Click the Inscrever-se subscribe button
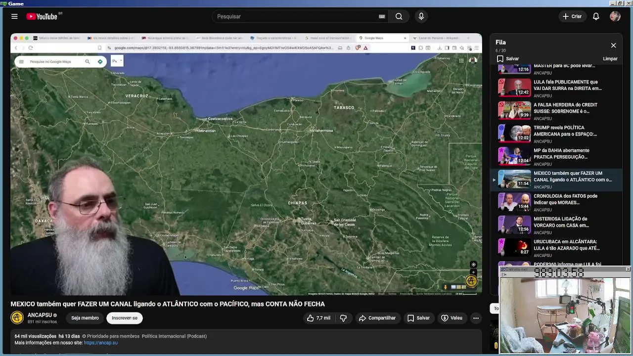The width and height of the screenshot is (633, 356). tap(125, 318)
